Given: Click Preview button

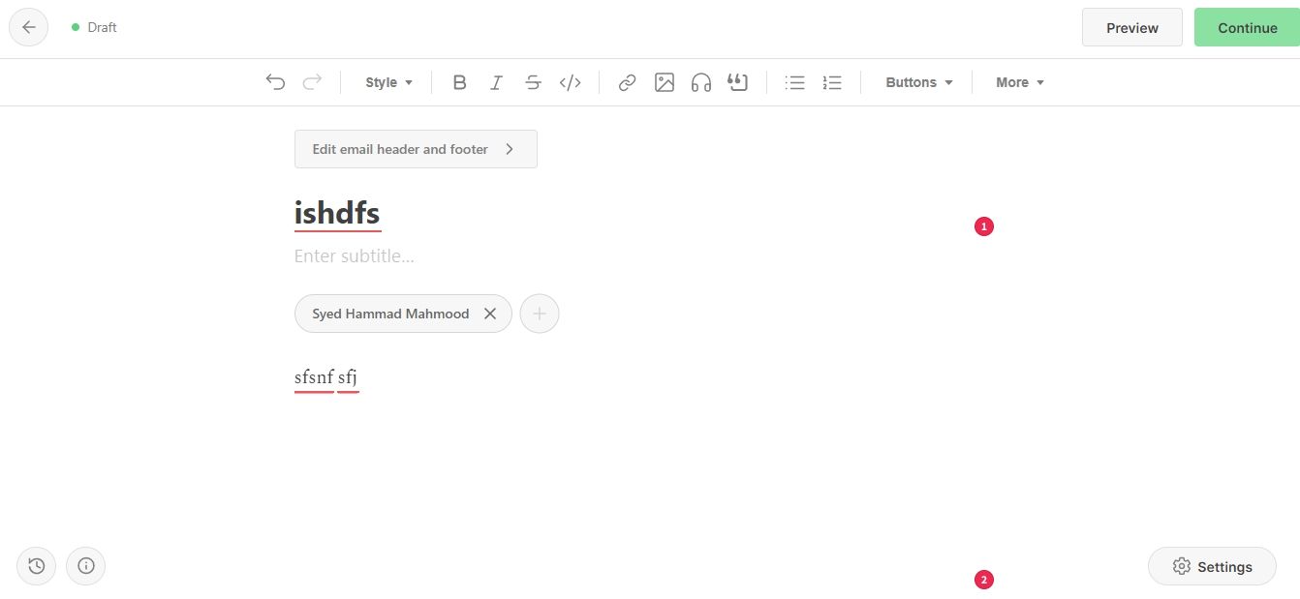Looking at the screenshot, I should point(1132,27).
